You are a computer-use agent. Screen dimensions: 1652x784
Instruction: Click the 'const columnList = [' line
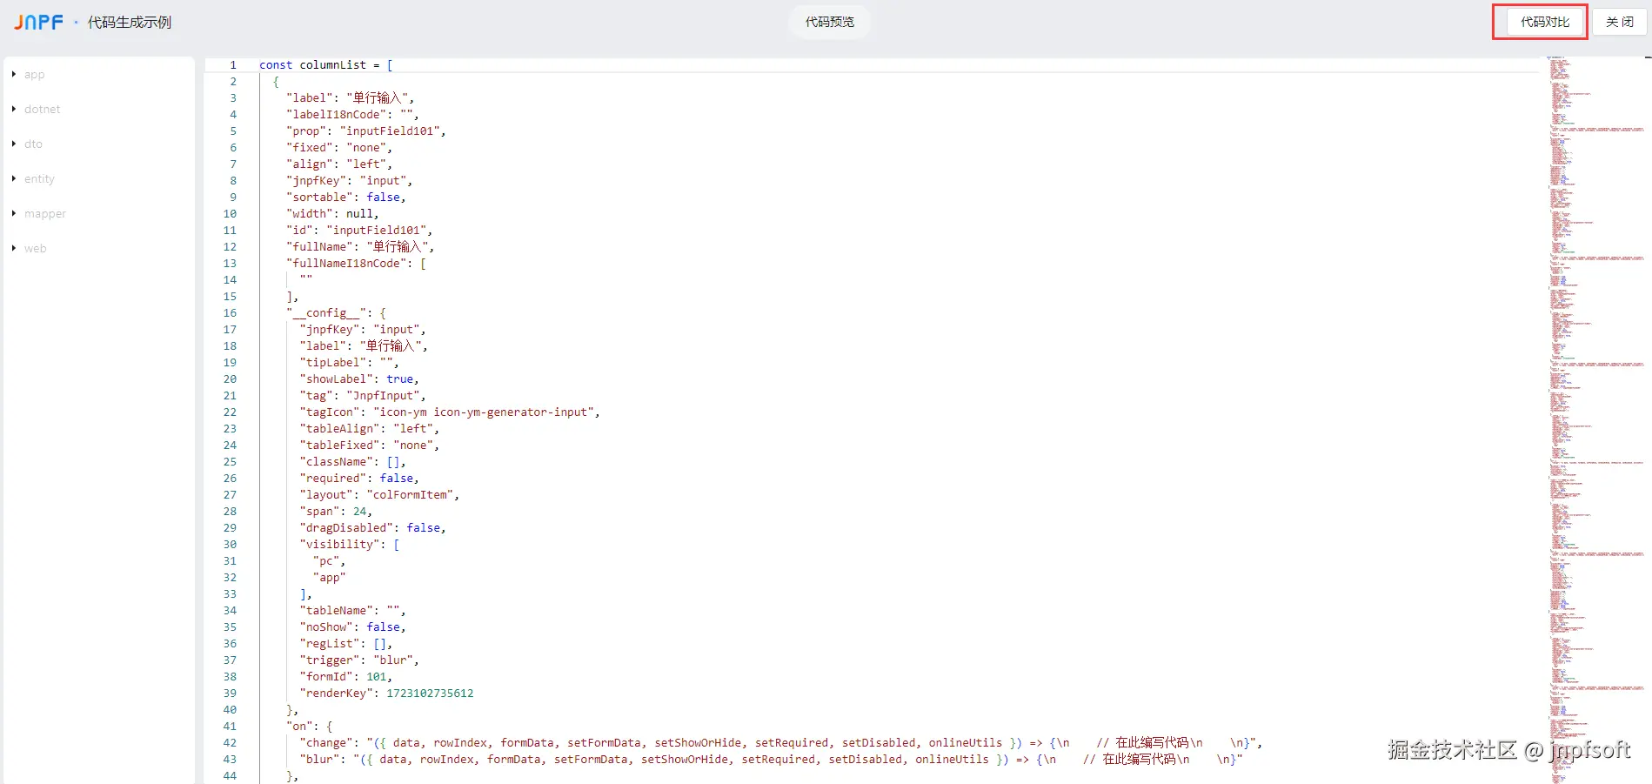(326, 65)
